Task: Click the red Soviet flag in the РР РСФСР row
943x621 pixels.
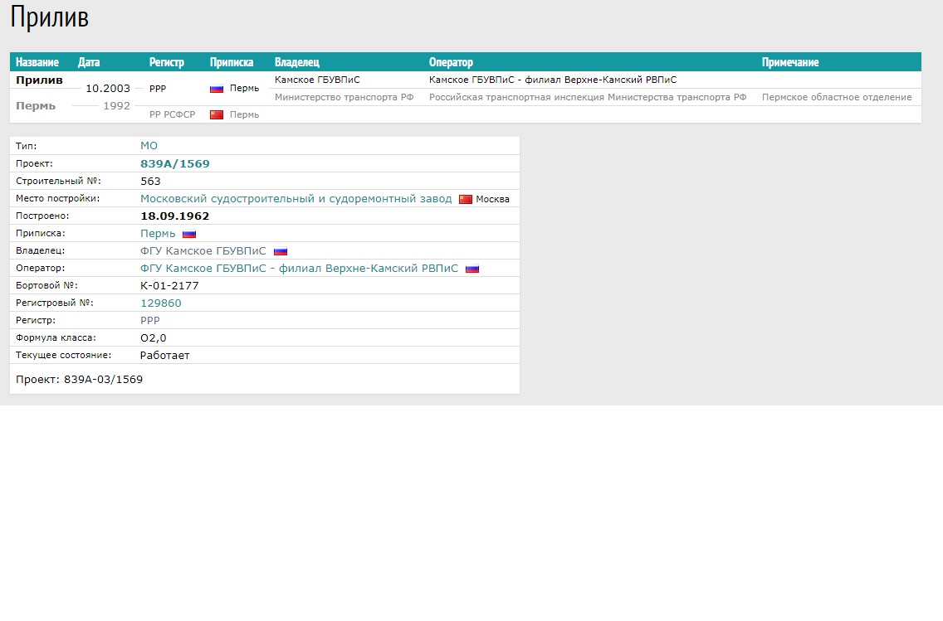Action: coord(217,115)
